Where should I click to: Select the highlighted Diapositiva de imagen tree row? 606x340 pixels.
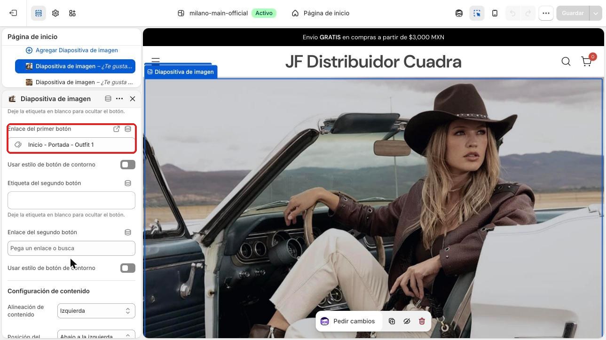pyautogui.click(x=75, y=66)
